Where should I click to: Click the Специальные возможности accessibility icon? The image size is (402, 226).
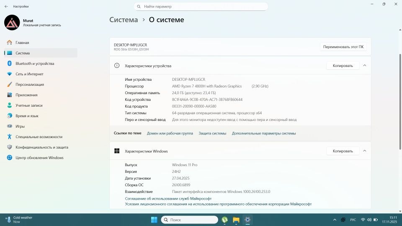(x=10, y=136)
